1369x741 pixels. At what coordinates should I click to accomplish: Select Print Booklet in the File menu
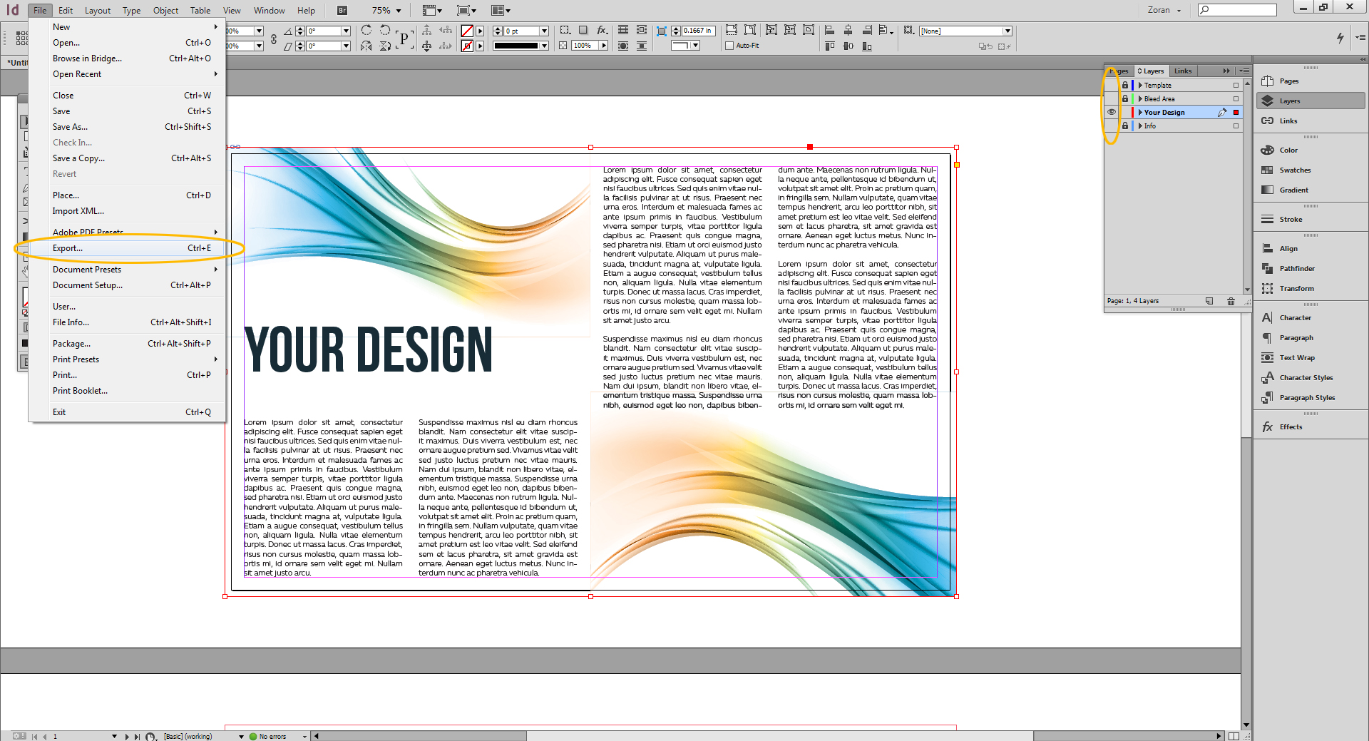click(x=80, y=390)
